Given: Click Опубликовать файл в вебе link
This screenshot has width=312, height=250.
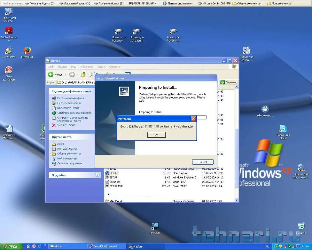Looking at the screenshot, I should [x=74, y=113].
